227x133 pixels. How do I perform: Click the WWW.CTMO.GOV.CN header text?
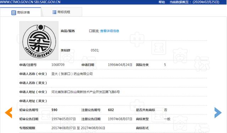tap(17, 2)
